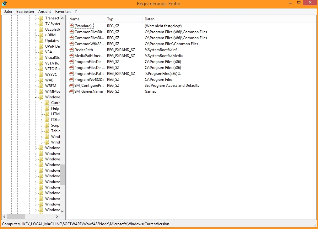Image resolution: width=318 pixels, height=229 pixels.
Task: Click the tree scrollbar up arrow
Action: pos(62,18)
